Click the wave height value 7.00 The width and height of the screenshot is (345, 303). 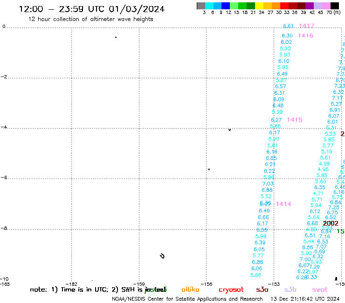305,260
